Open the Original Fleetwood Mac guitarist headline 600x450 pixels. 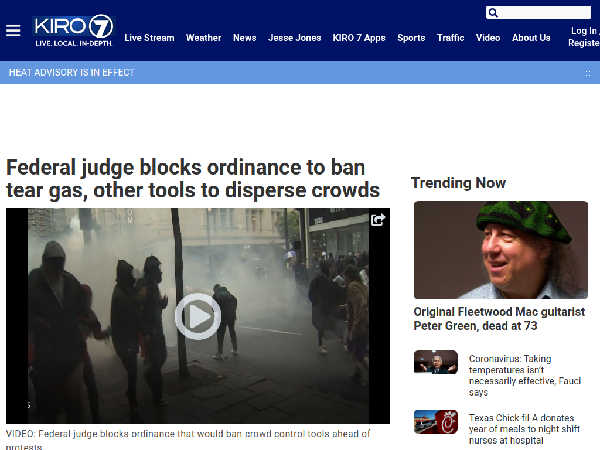[499, 319]
